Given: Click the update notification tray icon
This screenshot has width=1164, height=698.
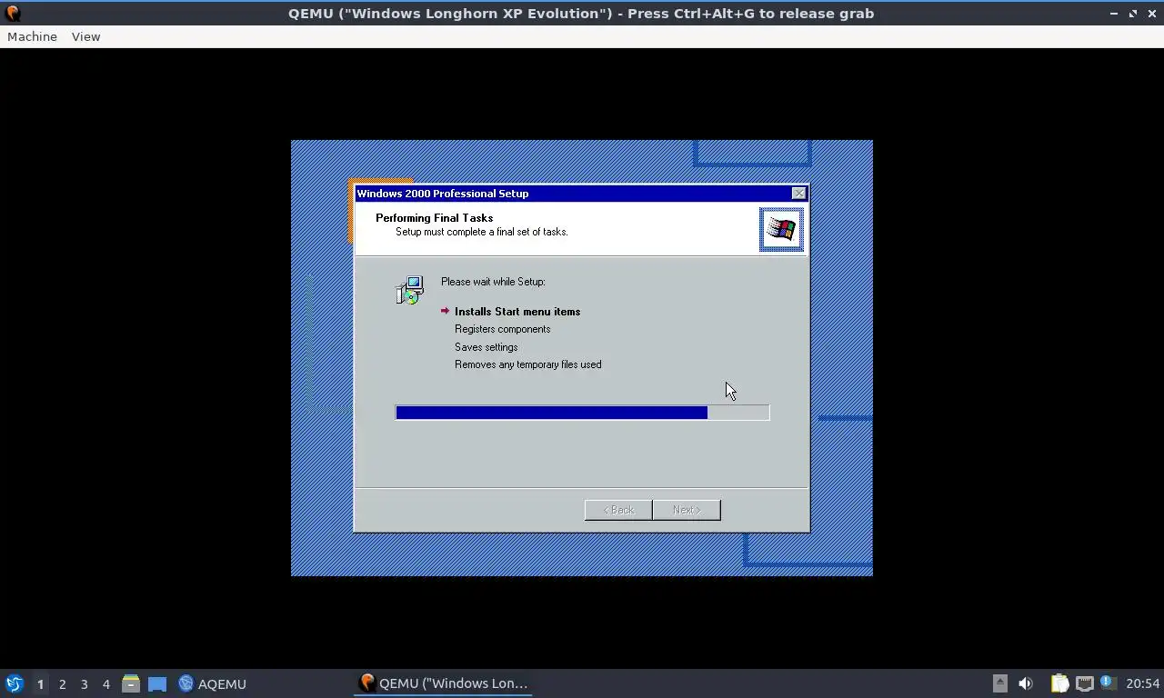Looking at the screenshot, I should point(1108,682).
